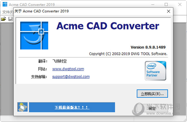Click the 支持邮箱: label

(39, 77)
